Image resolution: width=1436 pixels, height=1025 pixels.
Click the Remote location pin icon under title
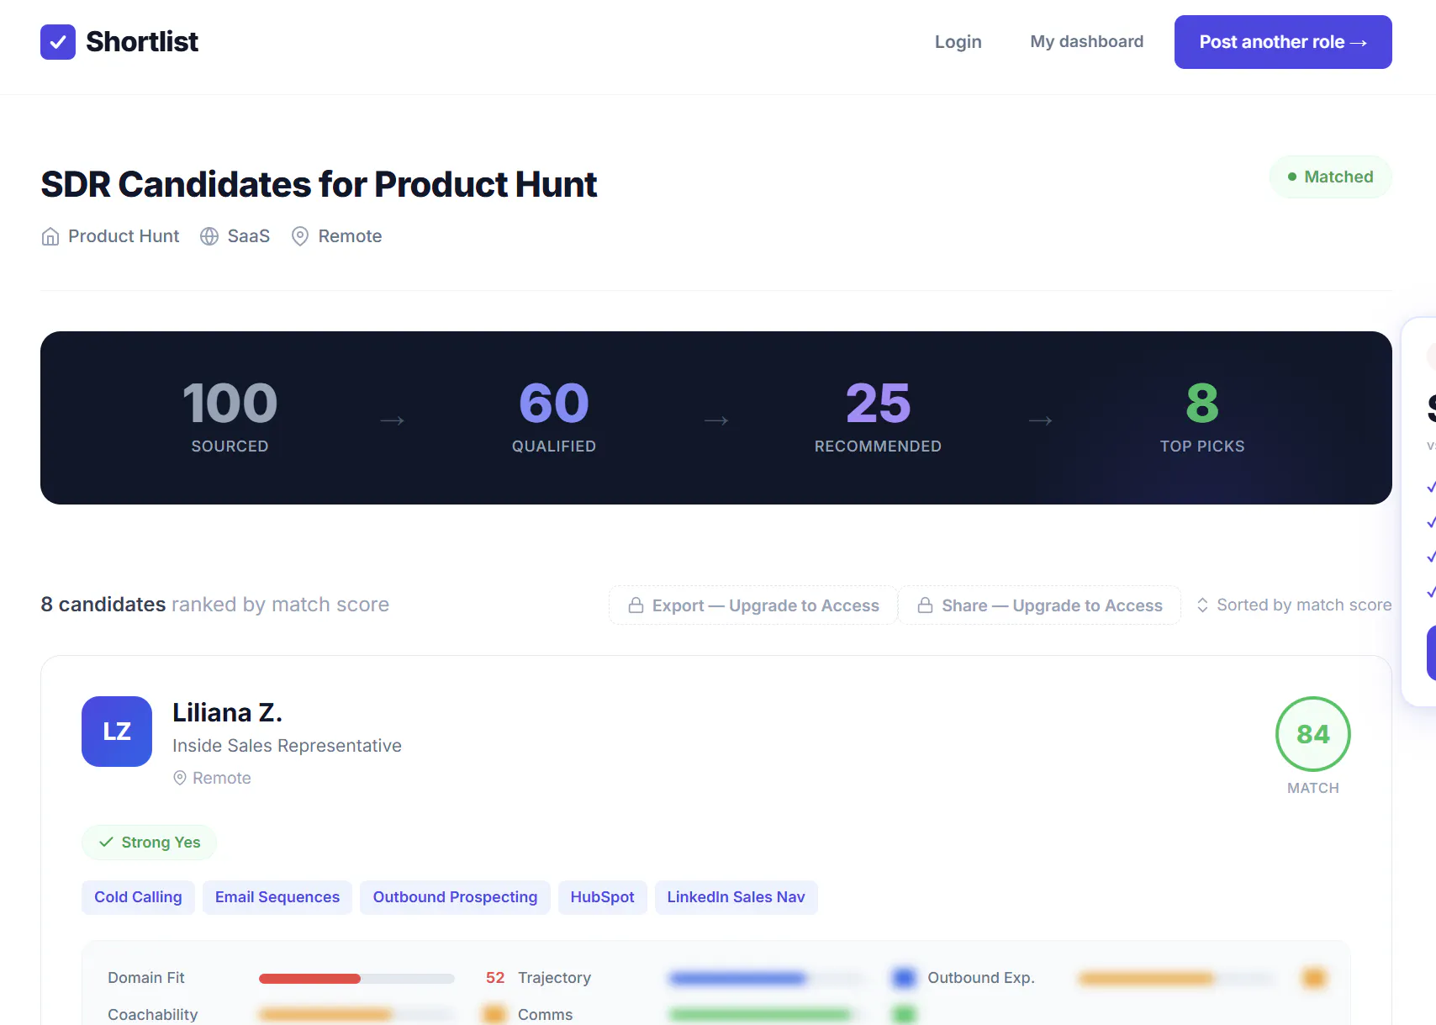coord(300,236)
